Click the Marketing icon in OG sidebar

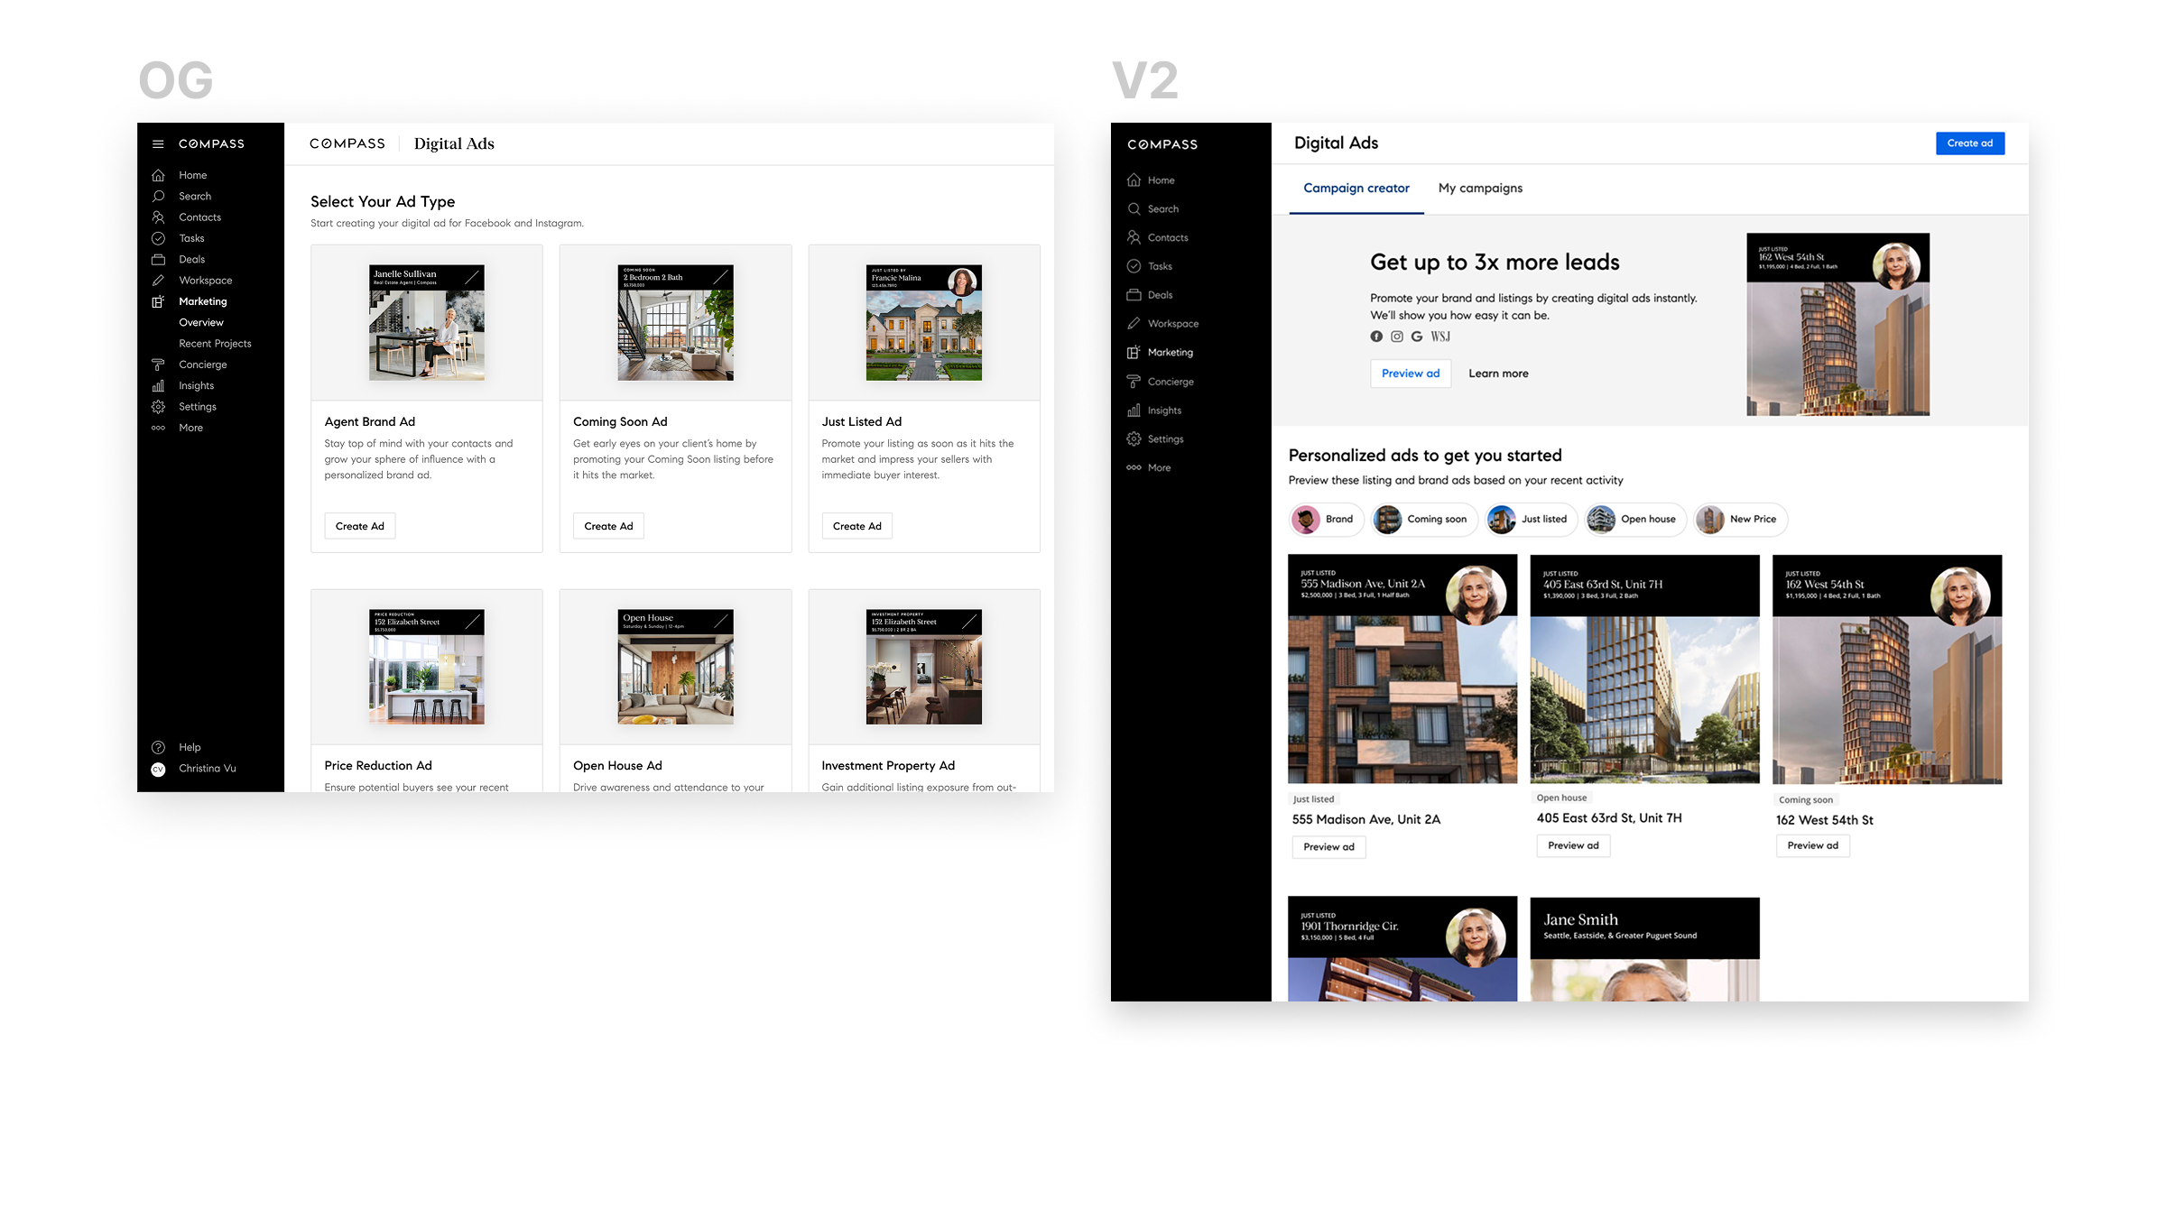pos(158,301)
